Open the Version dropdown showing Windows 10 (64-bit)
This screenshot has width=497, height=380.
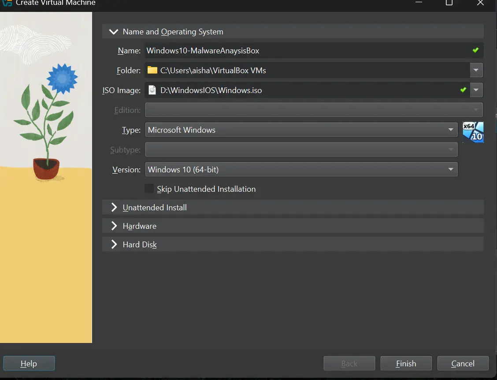click(301, 170)
